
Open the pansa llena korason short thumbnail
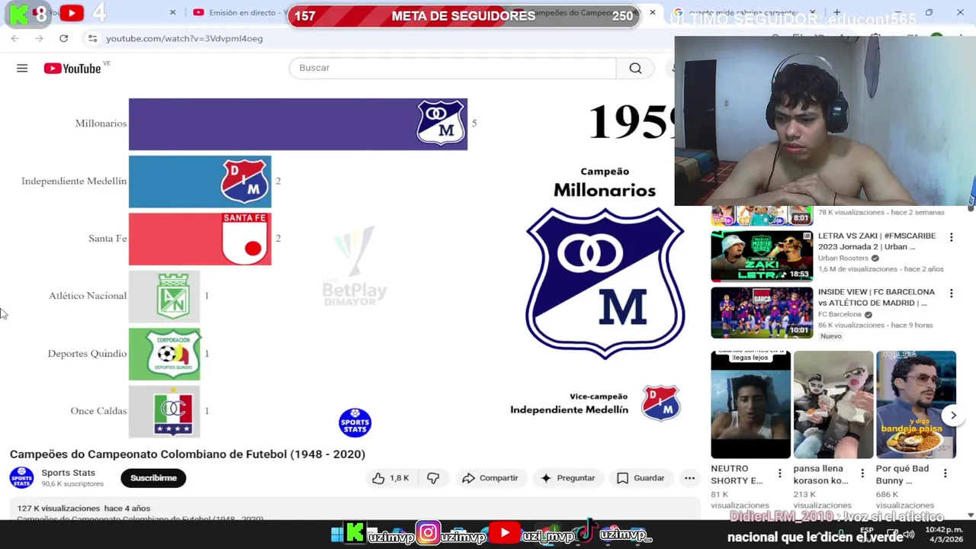point(833,405)
